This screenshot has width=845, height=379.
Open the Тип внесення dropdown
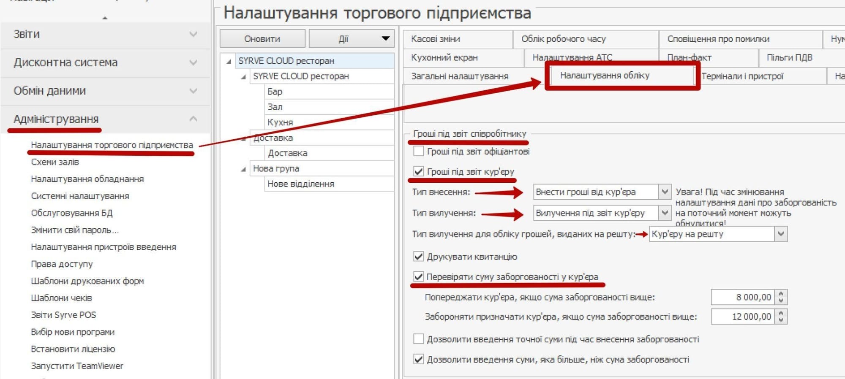click(x=665, y=192)
